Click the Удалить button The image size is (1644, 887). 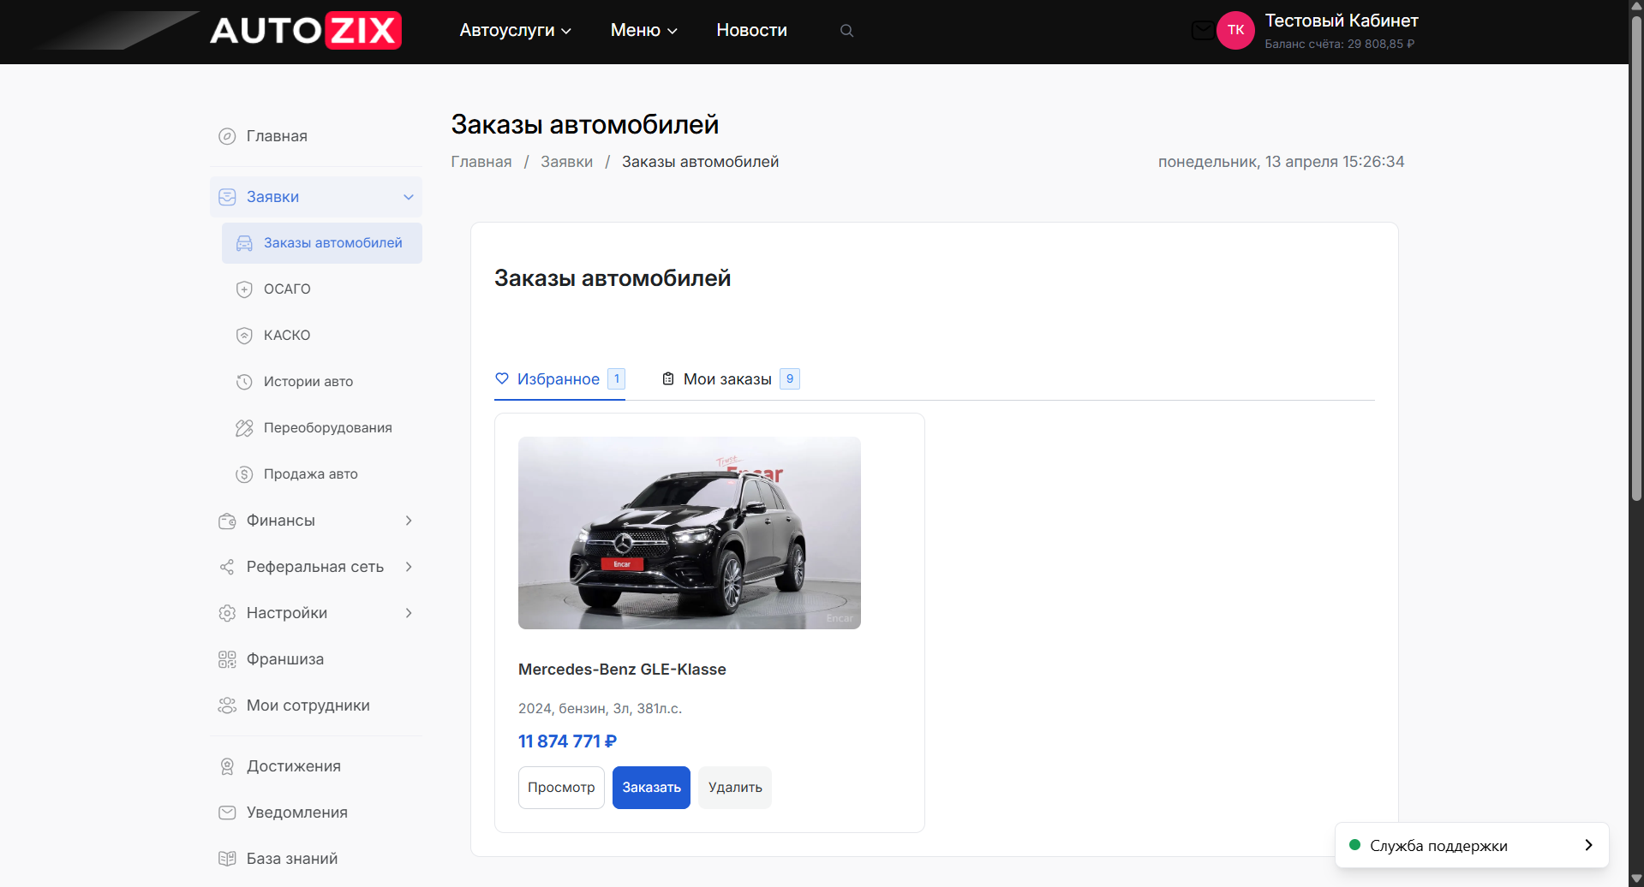click(x=735, y=788)
